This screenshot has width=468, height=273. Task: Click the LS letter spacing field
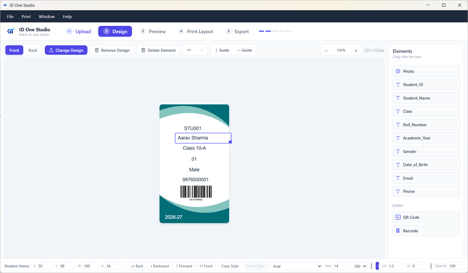[419, 266]
